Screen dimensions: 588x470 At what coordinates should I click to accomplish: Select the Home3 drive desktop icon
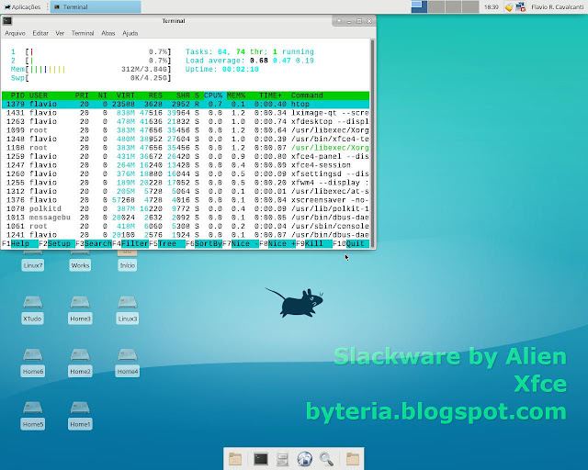pyautogui.click(x=80, y=310)
